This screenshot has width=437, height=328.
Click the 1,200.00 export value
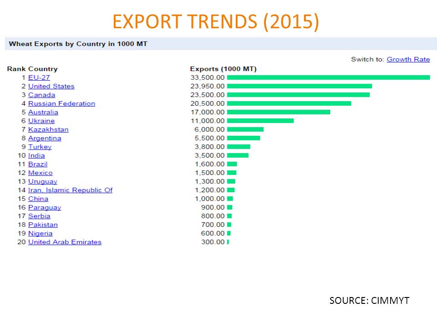point(209,190)
